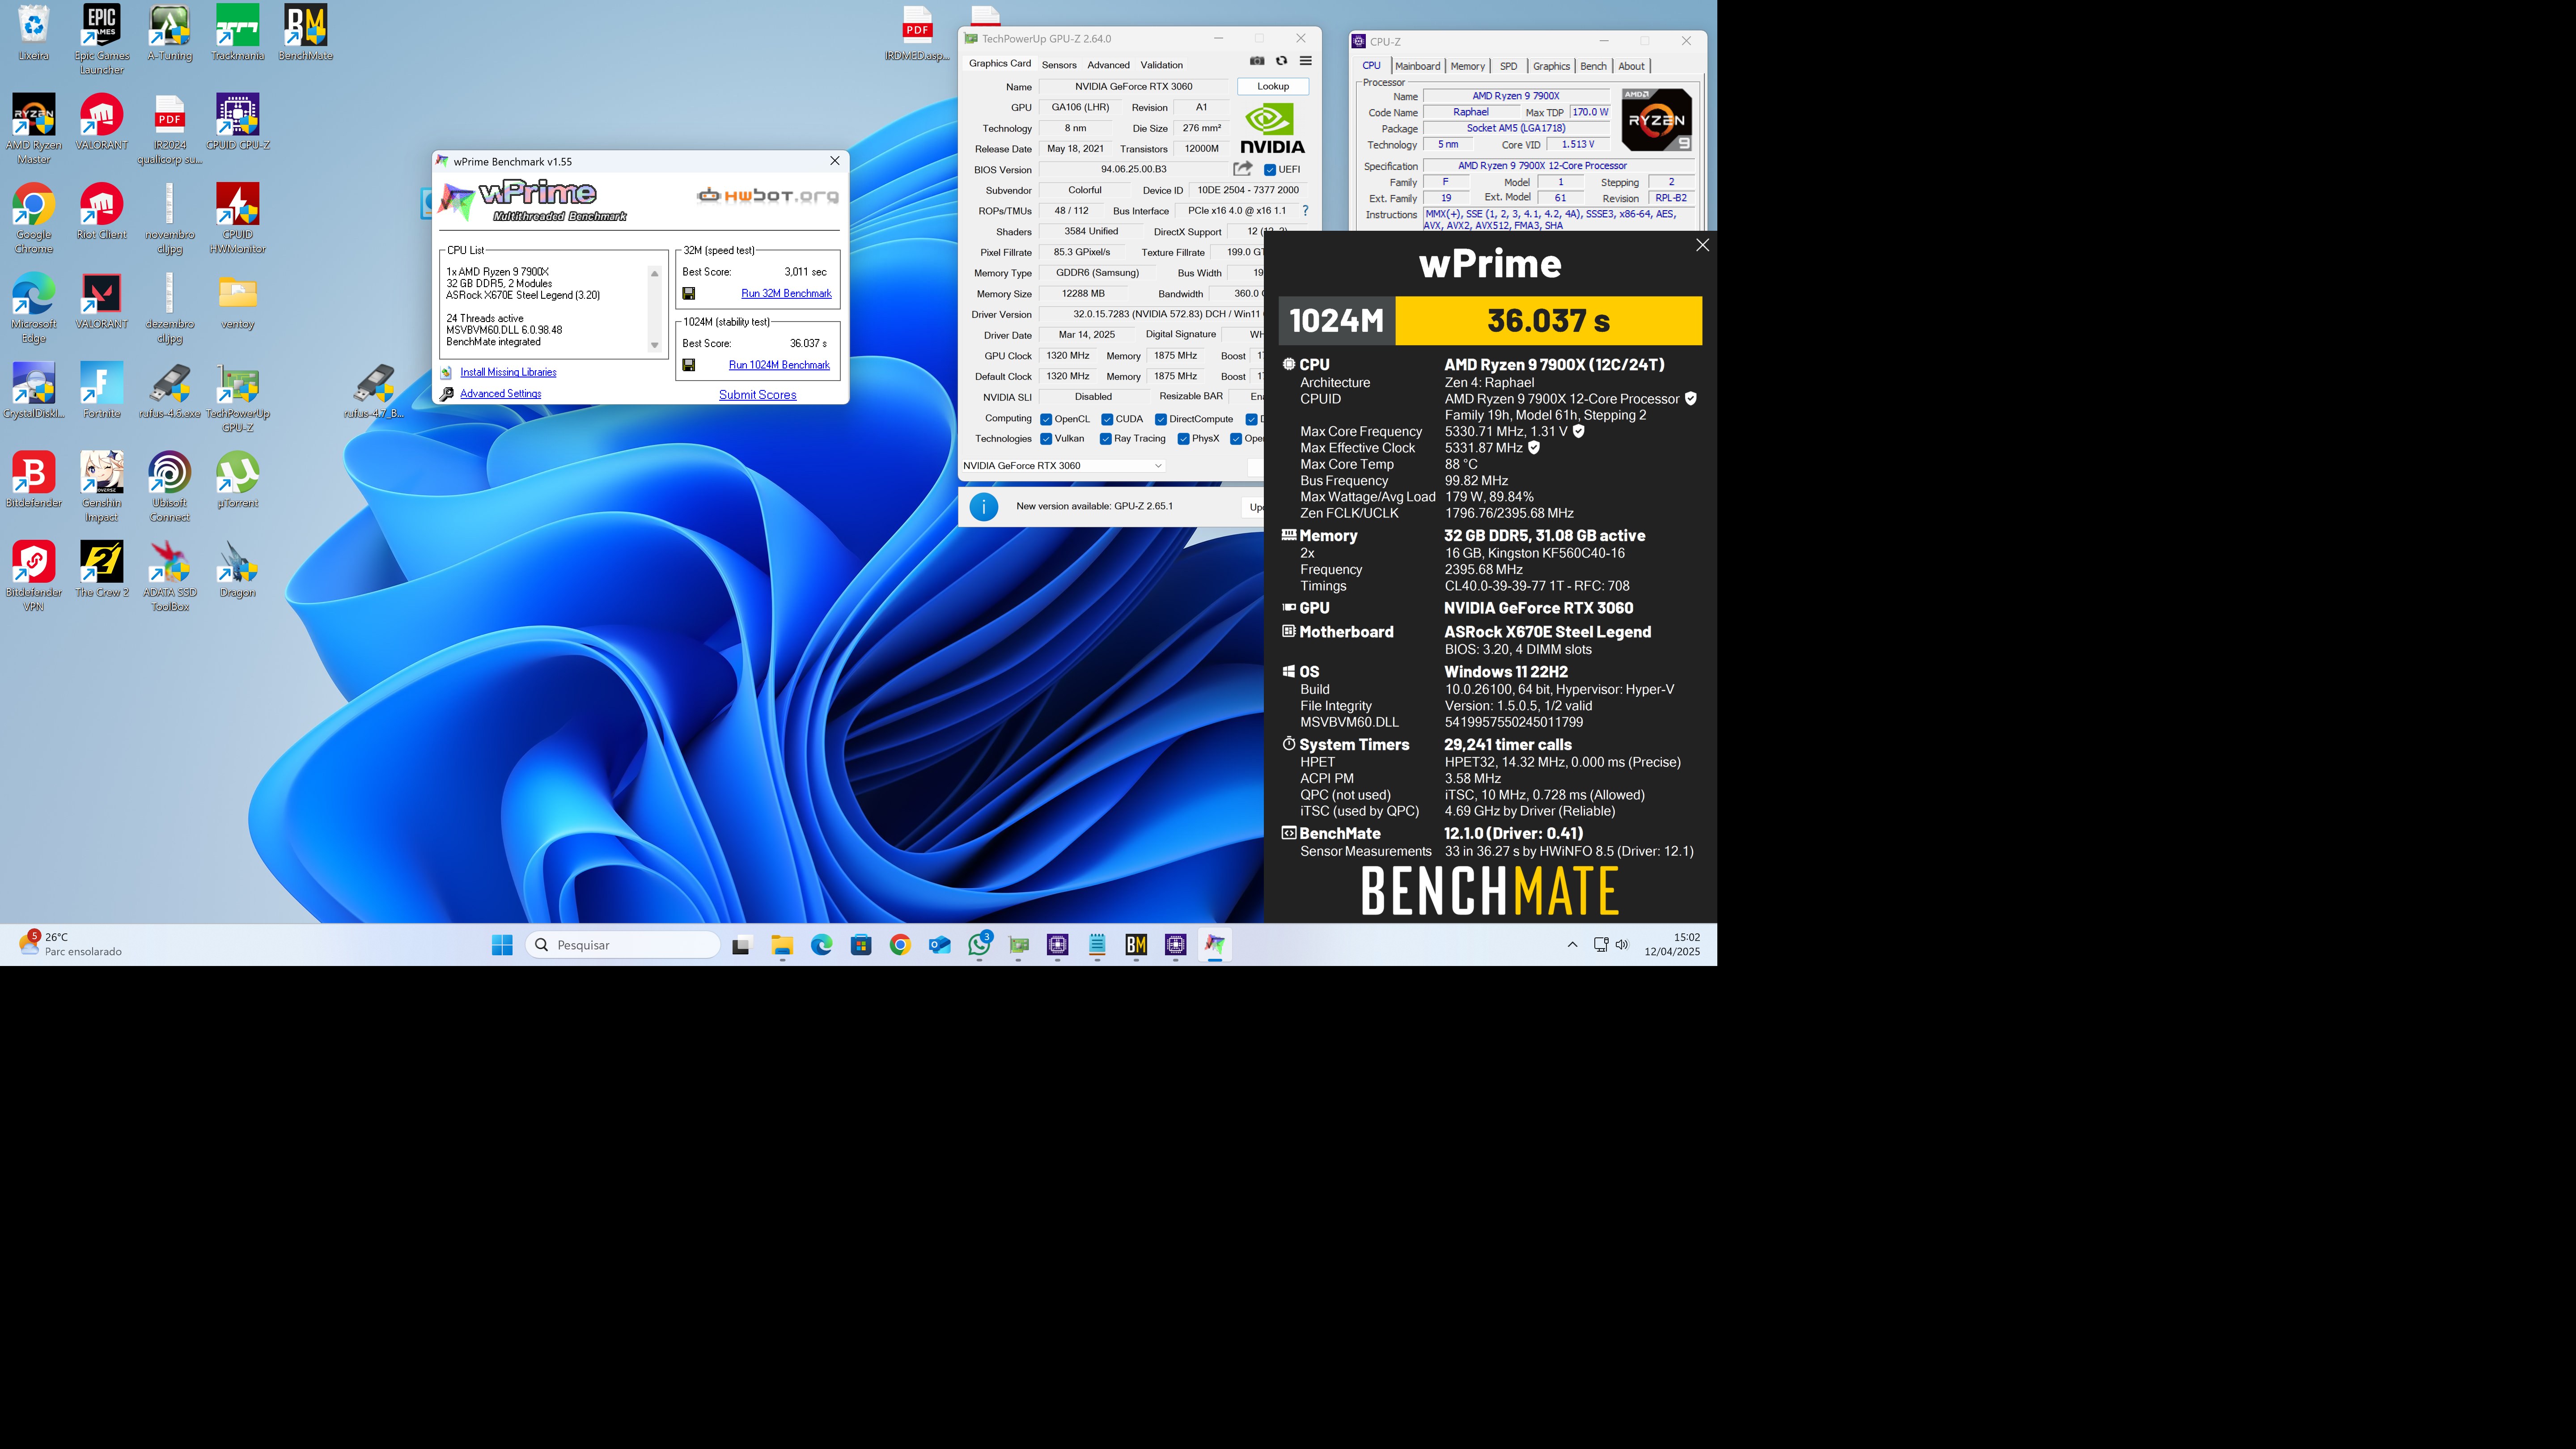The image size is (2576, 1449).
Task: Close the wPrime BenchMate result overlay
Action: point(1702,245)
